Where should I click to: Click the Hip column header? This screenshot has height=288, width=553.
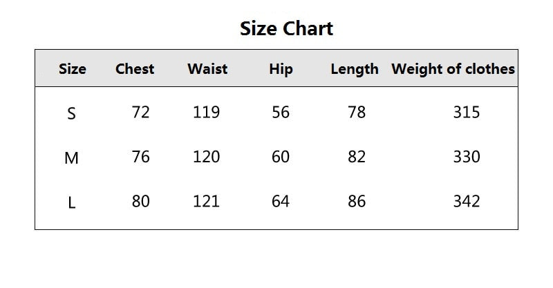[x=281, y=68]
